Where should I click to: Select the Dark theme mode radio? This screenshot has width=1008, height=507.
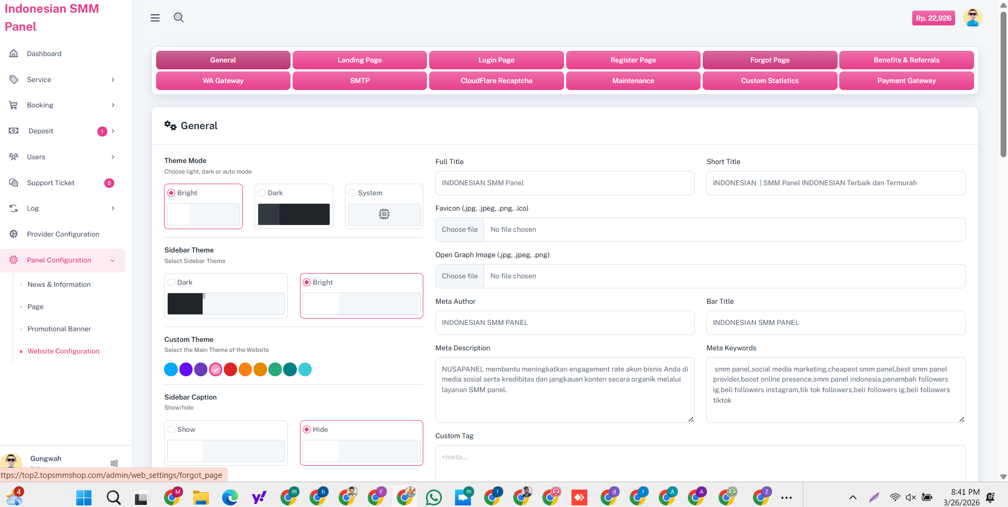click(262, 193)
